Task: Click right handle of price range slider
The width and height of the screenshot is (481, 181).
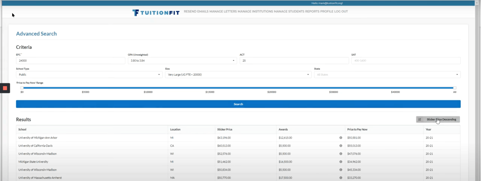Action: coord(455,88)
